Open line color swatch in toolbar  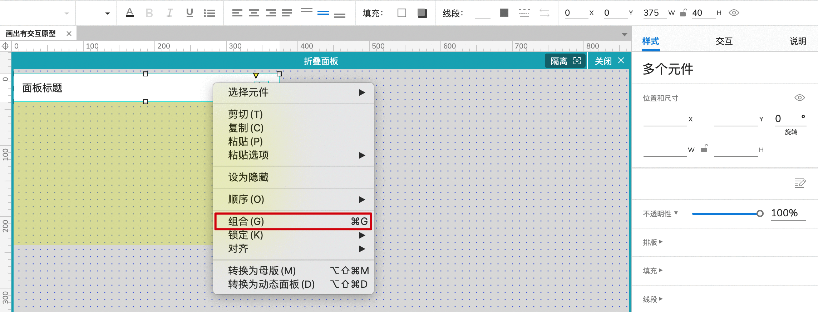[504, 13]
